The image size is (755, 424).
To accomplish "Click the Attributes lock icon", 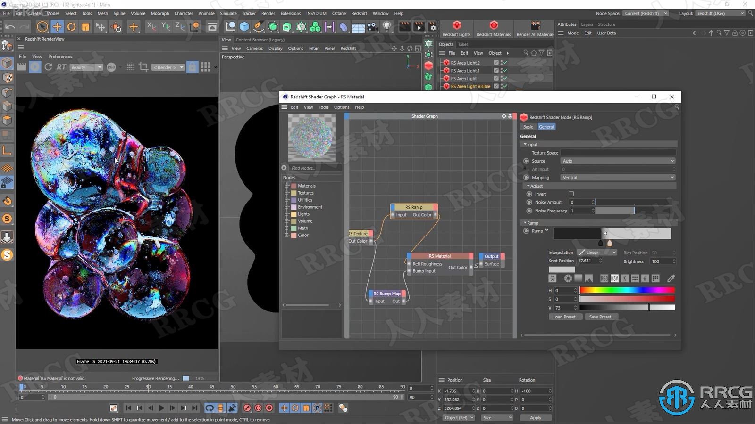I will click(x=735, y=33).
